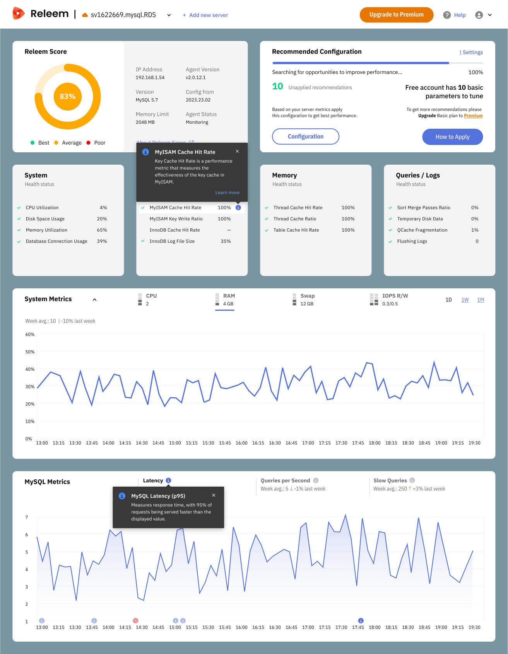Click the dark blue marker near 17:45
Screen dimensions: 508x654
coord(361,620)
